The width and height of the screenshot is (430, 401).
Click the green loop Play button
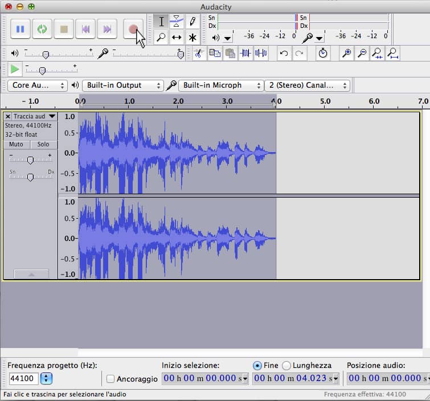pyautogui.click(x=42, y=29)
